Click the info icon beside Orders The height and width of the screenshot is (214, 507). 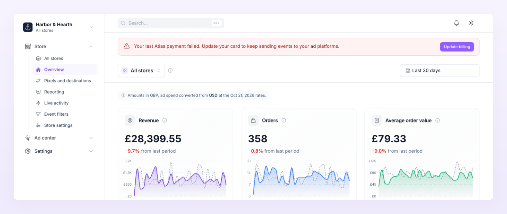284,121
